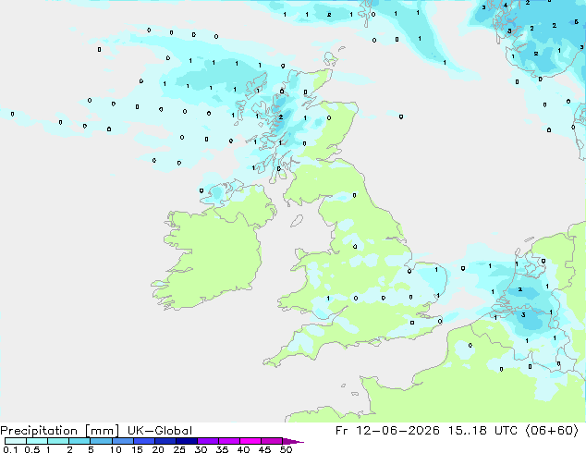Select the 45–50 mm legend color swatch
The image size is (586, 453).
point(272,441)
